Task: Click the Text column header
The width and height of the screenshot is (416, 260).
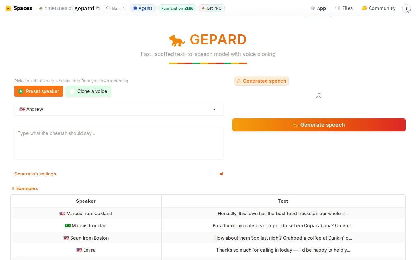Action: pyautogui.click(x=283, y=201)
